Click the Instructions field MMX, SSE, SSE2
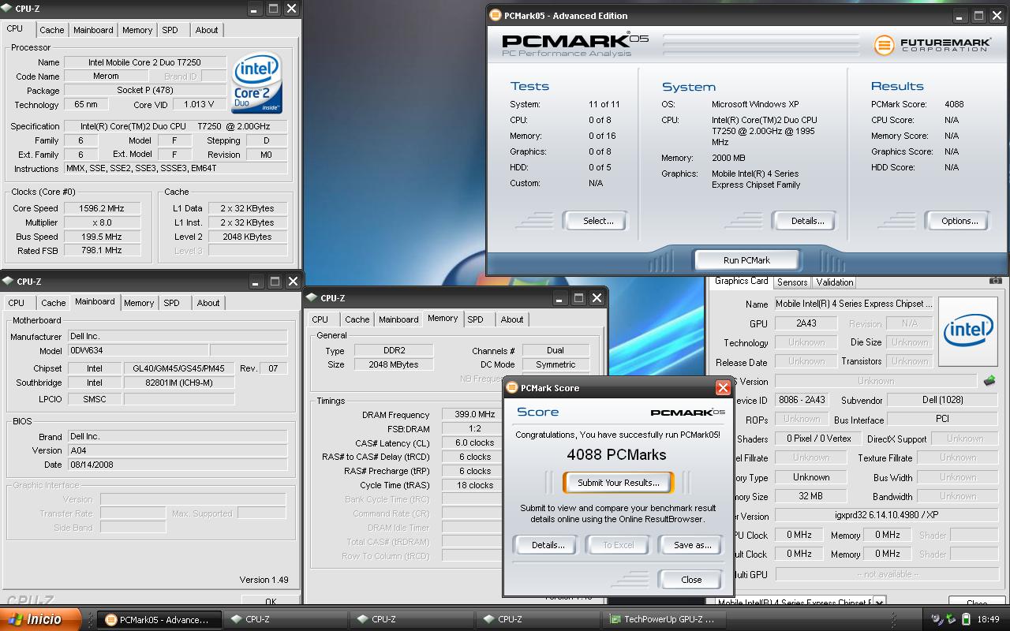Viewport: 1010px width, 631px height. 176,168
